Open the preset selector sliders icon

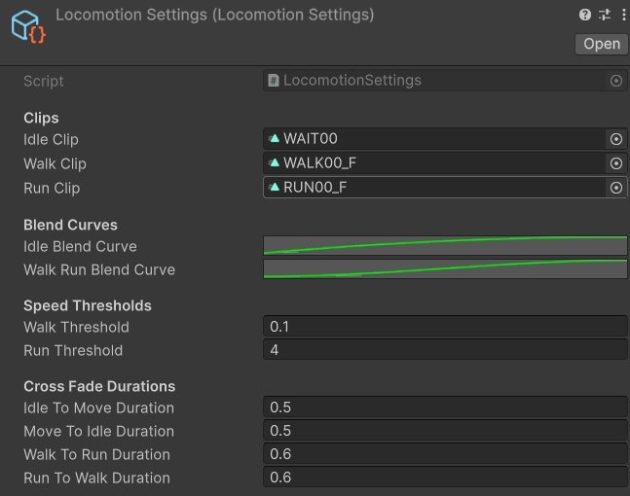pyautogui.click(x=605, y=15)
